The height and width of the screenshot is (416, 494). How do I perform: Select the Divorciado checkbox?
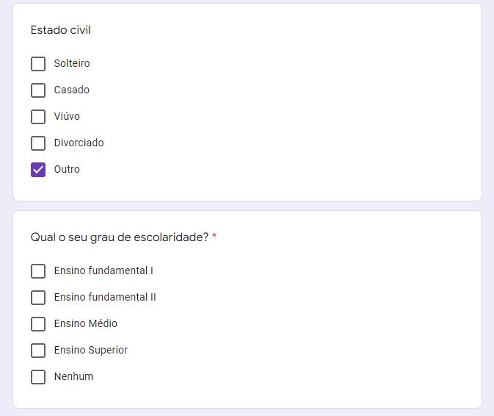point(38,143)
